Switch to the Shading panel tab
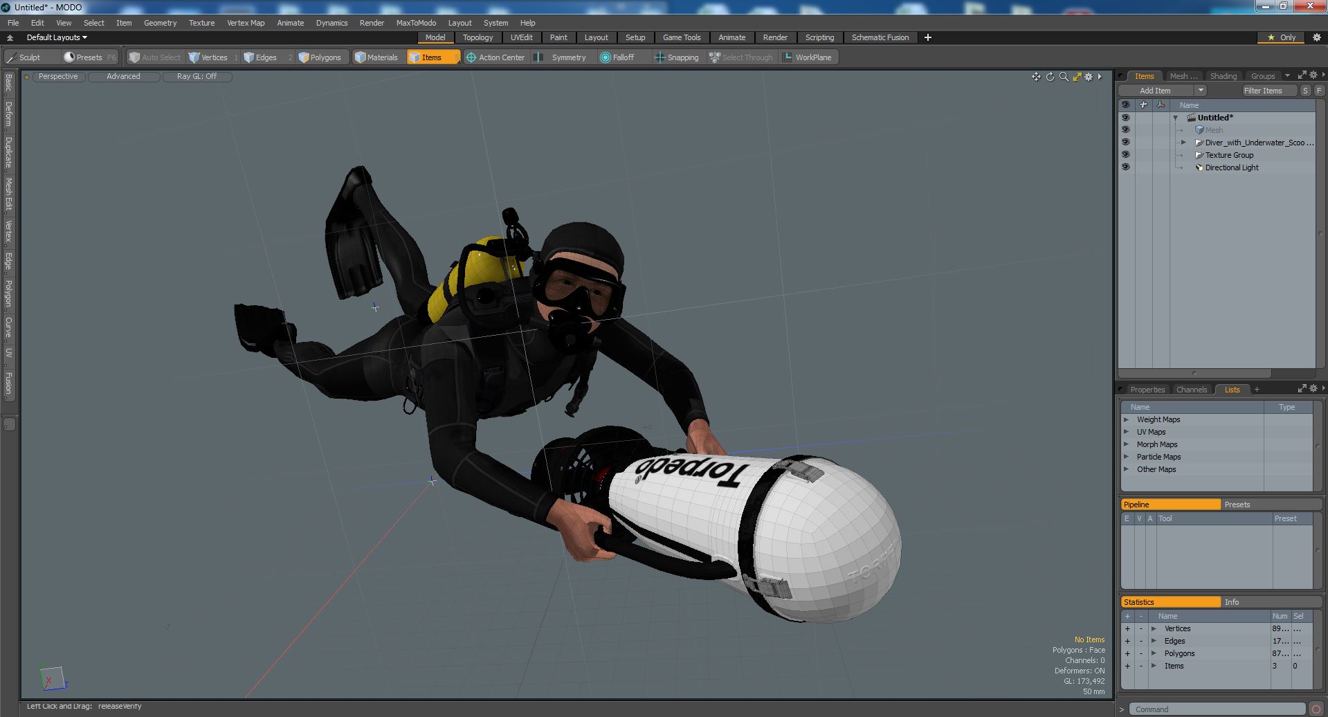Image resolution: width=1328 pixels, height=717 pixels. click(1223, 76)
